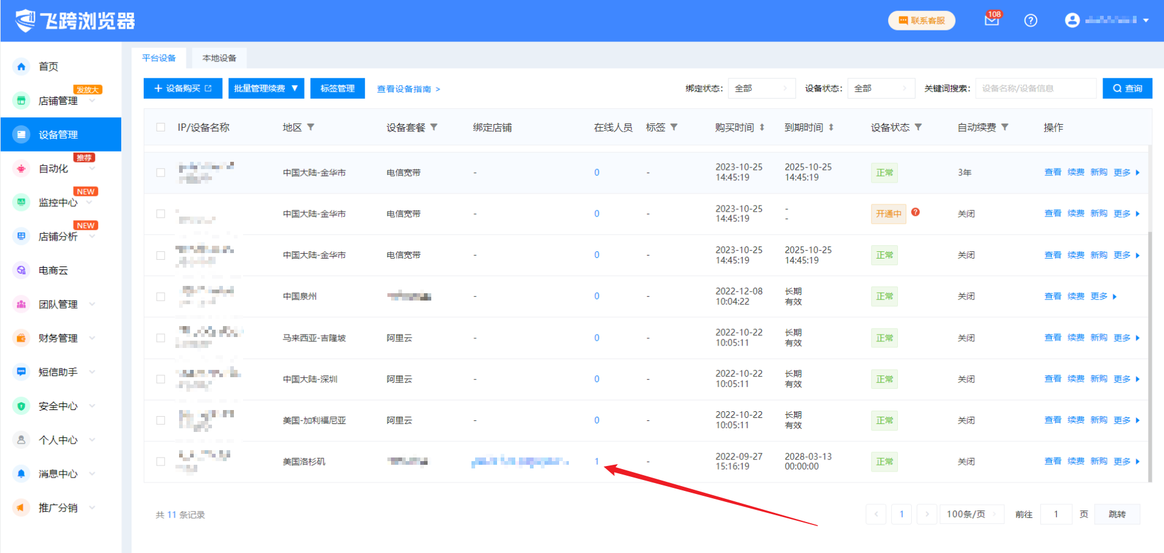Toggle the select-all checkbox in table header
Image resolution: width=1164 pixels, height=553 pixels.
click(161, 127)
